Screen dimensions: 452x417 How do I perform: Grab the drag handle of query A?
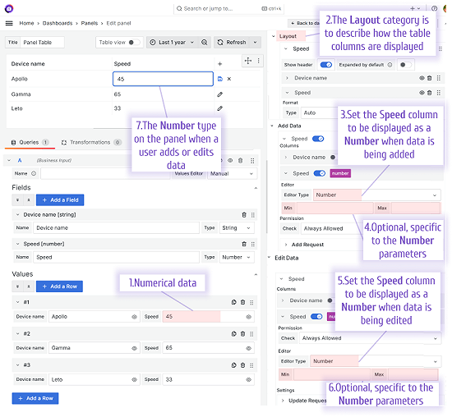point(252,160)
